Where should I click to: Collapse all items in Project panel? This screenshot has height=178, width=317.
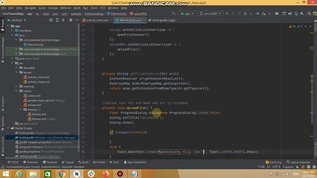(x=63, y=20)
